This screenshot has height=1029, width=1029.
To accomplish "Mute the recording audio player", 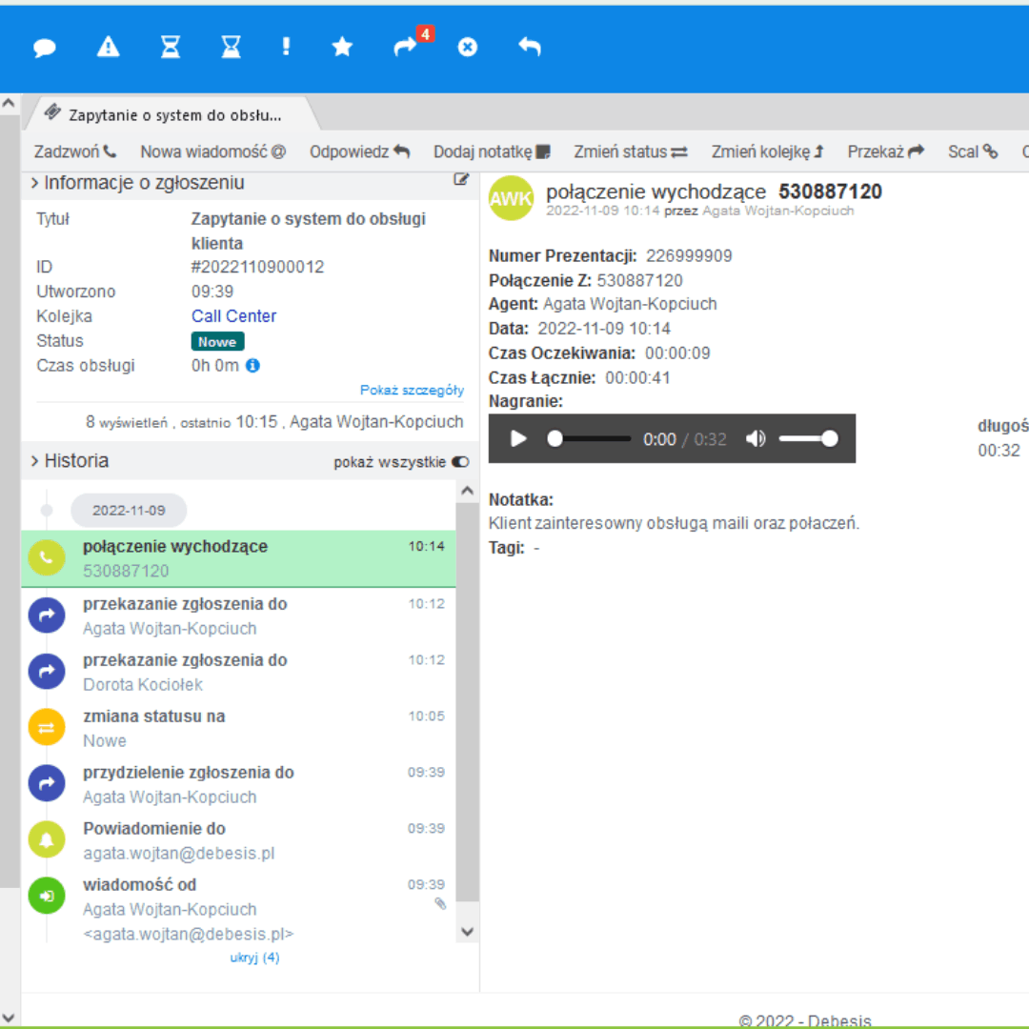I will (756, 438).
